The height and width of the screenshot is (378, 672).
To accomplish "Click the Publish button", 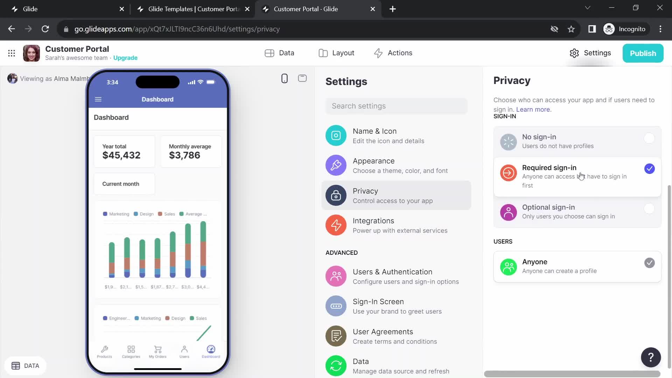I will pyautogui.click(x=643, y=52).
